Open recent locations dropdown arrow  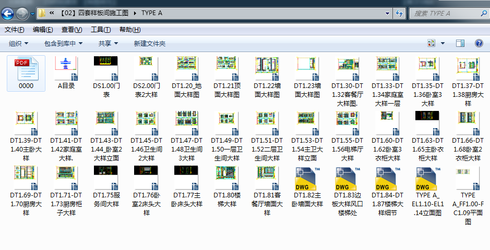click(x=32, y=14)
